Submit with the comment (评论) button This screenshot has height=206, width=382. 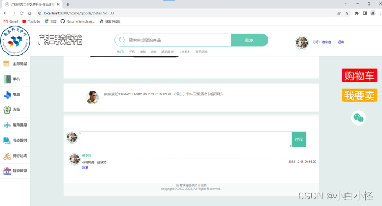point(299,139)
